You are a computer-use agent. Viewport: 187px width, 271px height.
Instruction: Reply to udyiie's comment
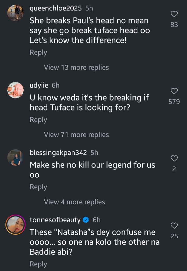click(38, 120)
